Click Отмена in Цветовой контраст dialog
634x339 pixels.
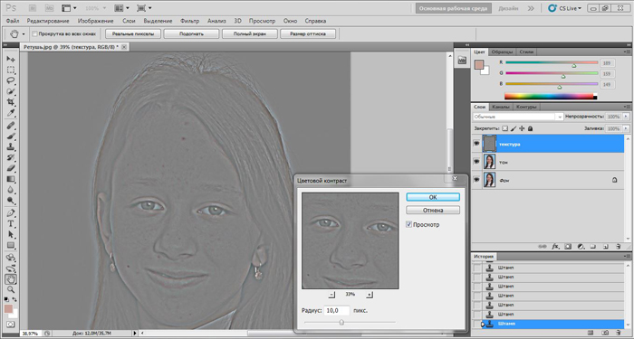pos(433,211)
